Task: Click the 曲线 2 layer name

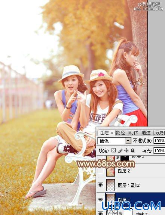Action: [141, 214]
